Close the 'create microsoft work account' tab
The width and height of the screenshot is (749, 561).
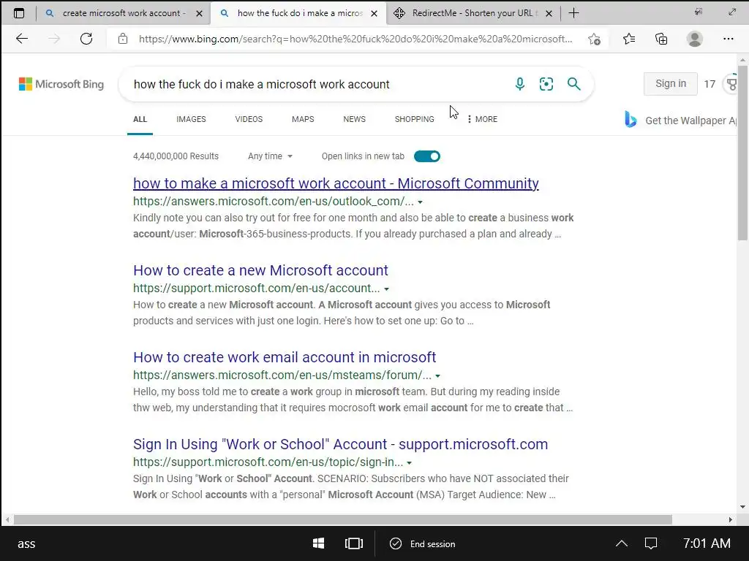[199, 13]
